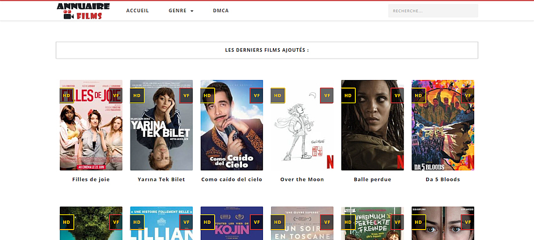Click the HD badge on Filles de joie
534x240 pixels.
(67, 96)
